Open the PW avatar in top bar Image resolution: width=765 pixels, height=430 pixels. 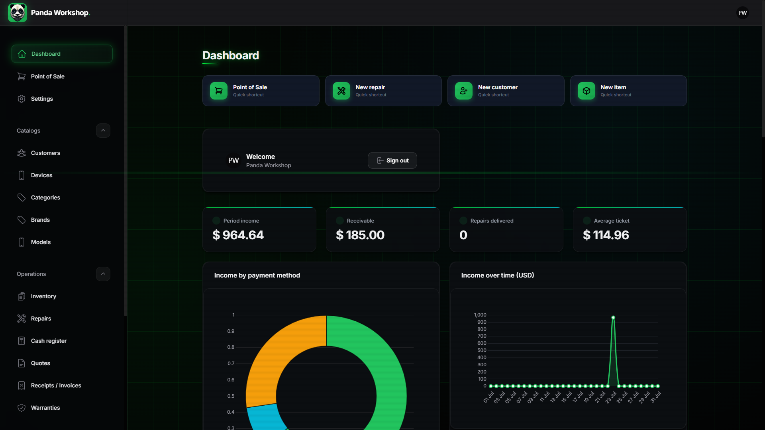tap(743, 13)
